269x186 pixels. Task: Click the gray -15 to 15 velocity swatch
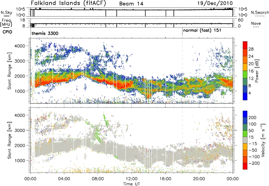pos(245,140)
